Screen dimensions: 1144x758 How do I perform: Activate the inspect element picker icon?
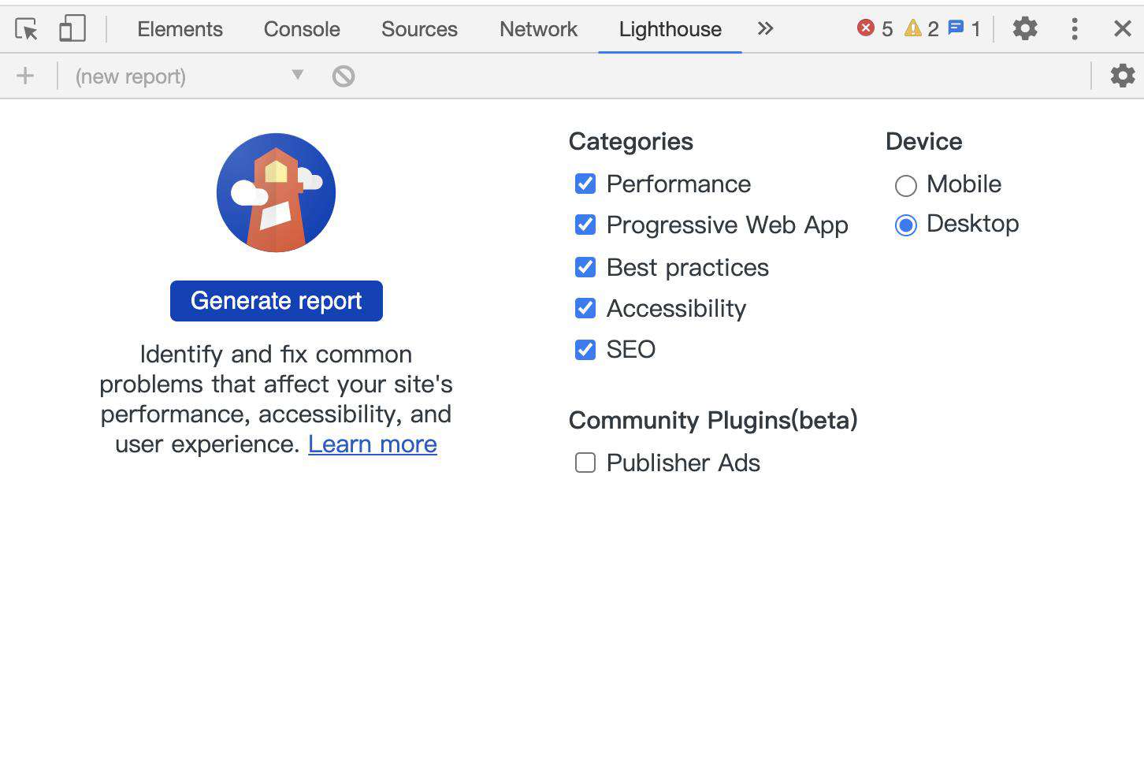26,29
